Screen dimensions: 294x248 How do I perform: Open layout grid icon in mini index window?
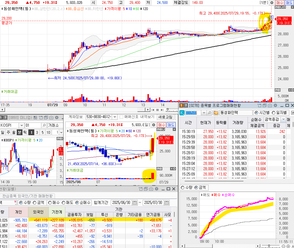(x=35, y=118)
